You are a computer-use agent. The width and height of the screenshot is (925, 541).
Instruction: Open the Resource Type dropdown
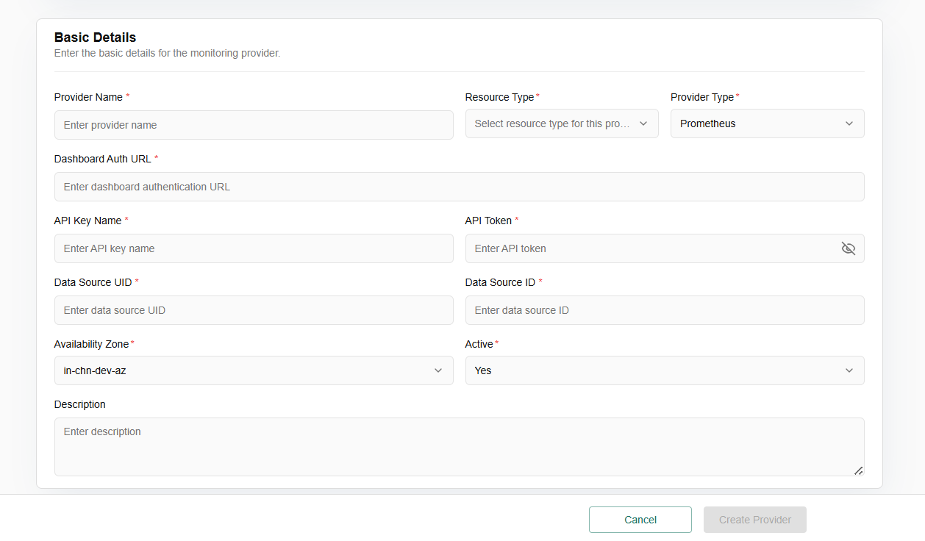pos(551,123)
